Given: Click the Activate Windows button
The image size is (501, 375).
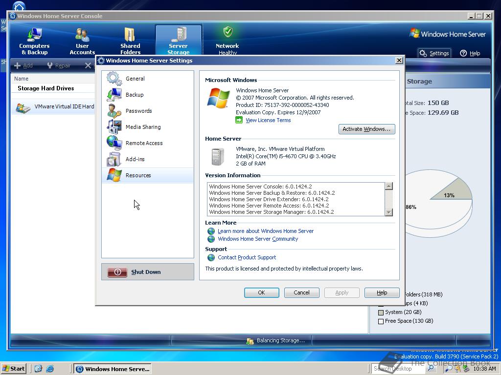Looking at the screenshot, I should [x=366, y=129].
